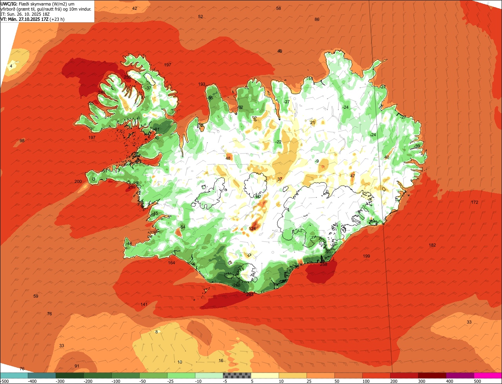This screenshot has height=384, width=502.
Task: Click the map value '193'
Action: (x=202, y=84)
